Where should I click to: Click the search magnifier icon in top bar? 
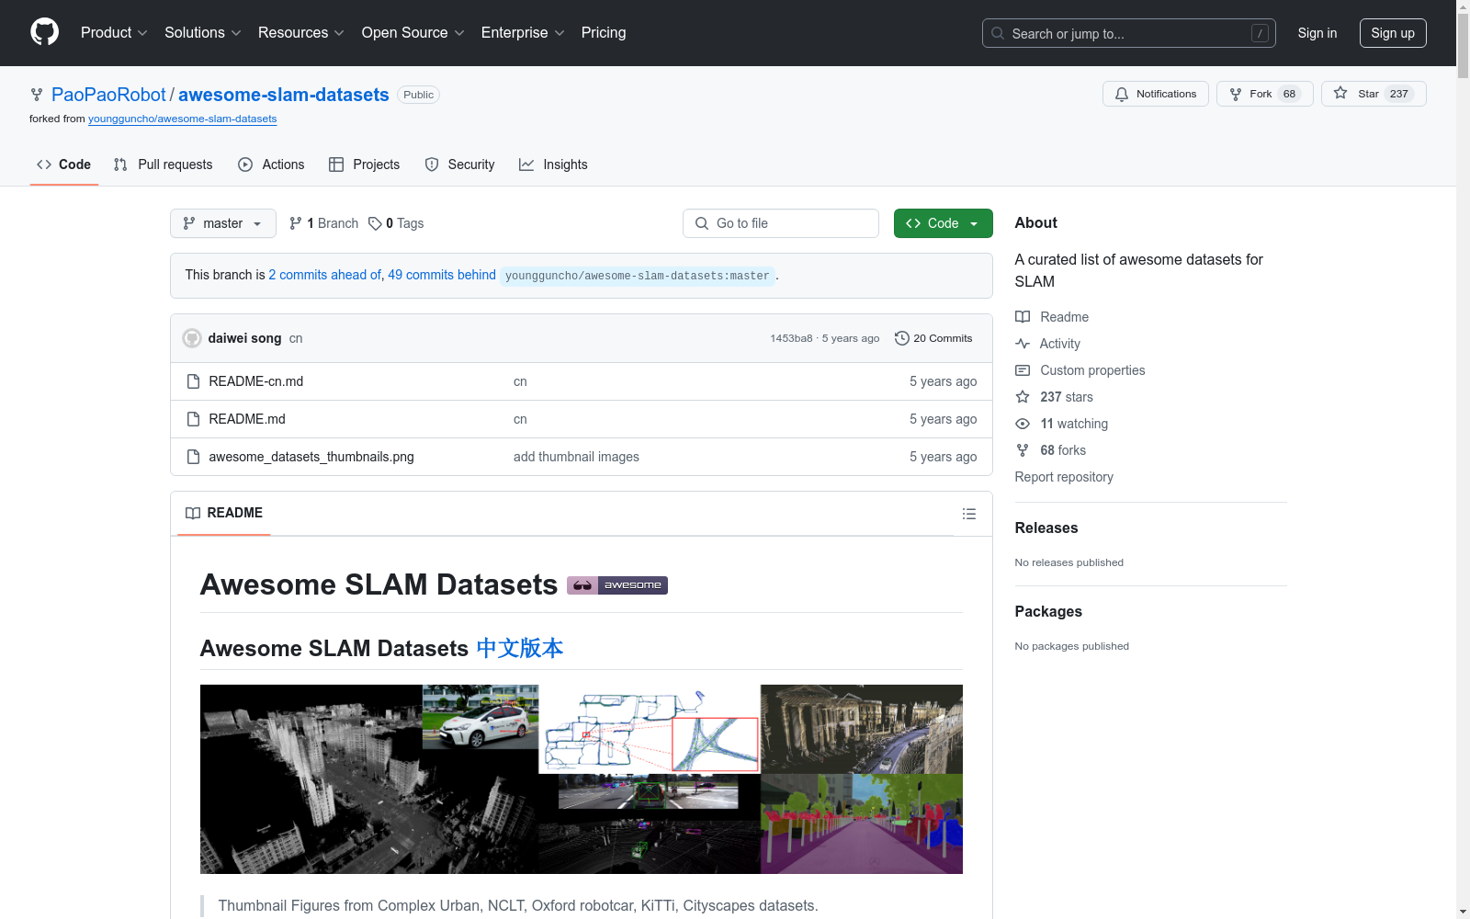(x=998, y=33)
